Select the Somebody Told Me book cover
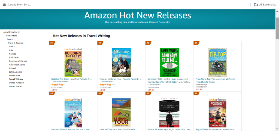 [169, 63]
